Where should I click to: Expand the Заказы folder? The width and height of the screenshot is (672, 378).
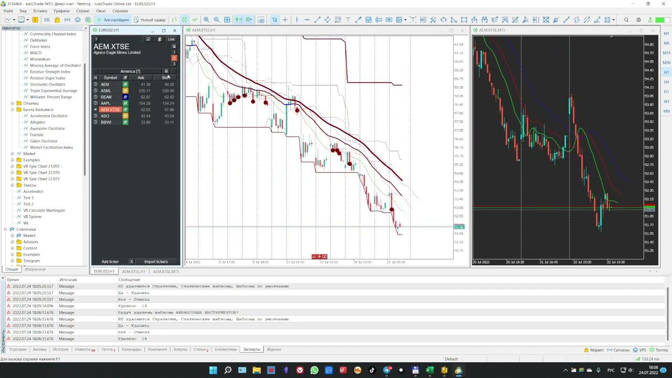[x=12, y=185]
